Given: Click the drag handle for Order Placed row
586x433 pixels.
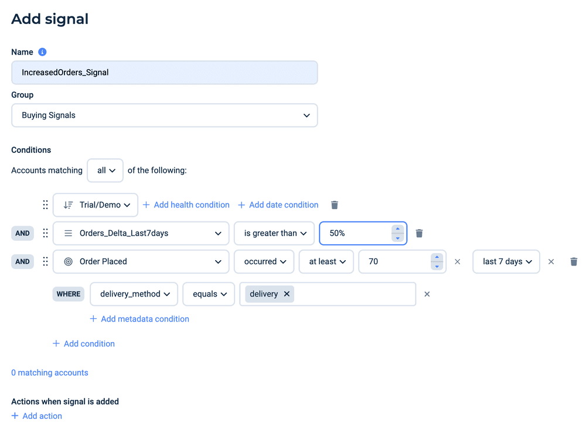Looking at the screenshot, I should (x=45, y=261).
